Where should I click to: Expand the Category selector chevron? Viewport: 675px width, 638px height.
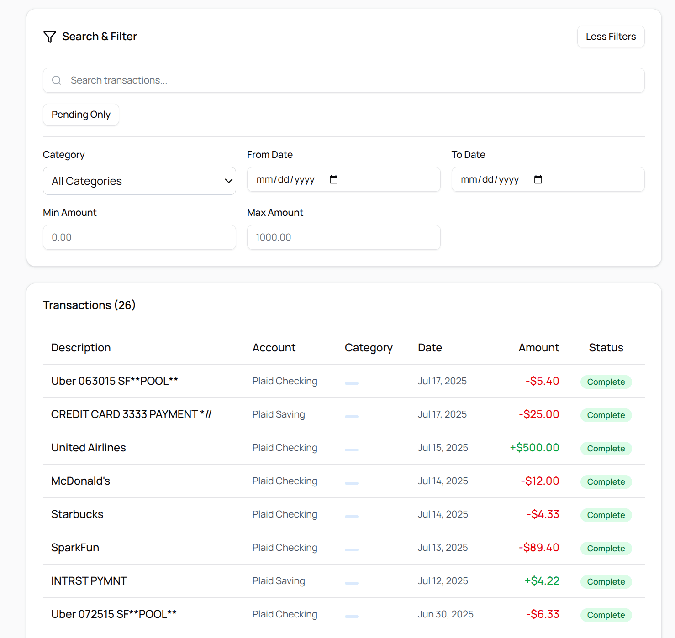pyautogui.click(x=228, y=181)
